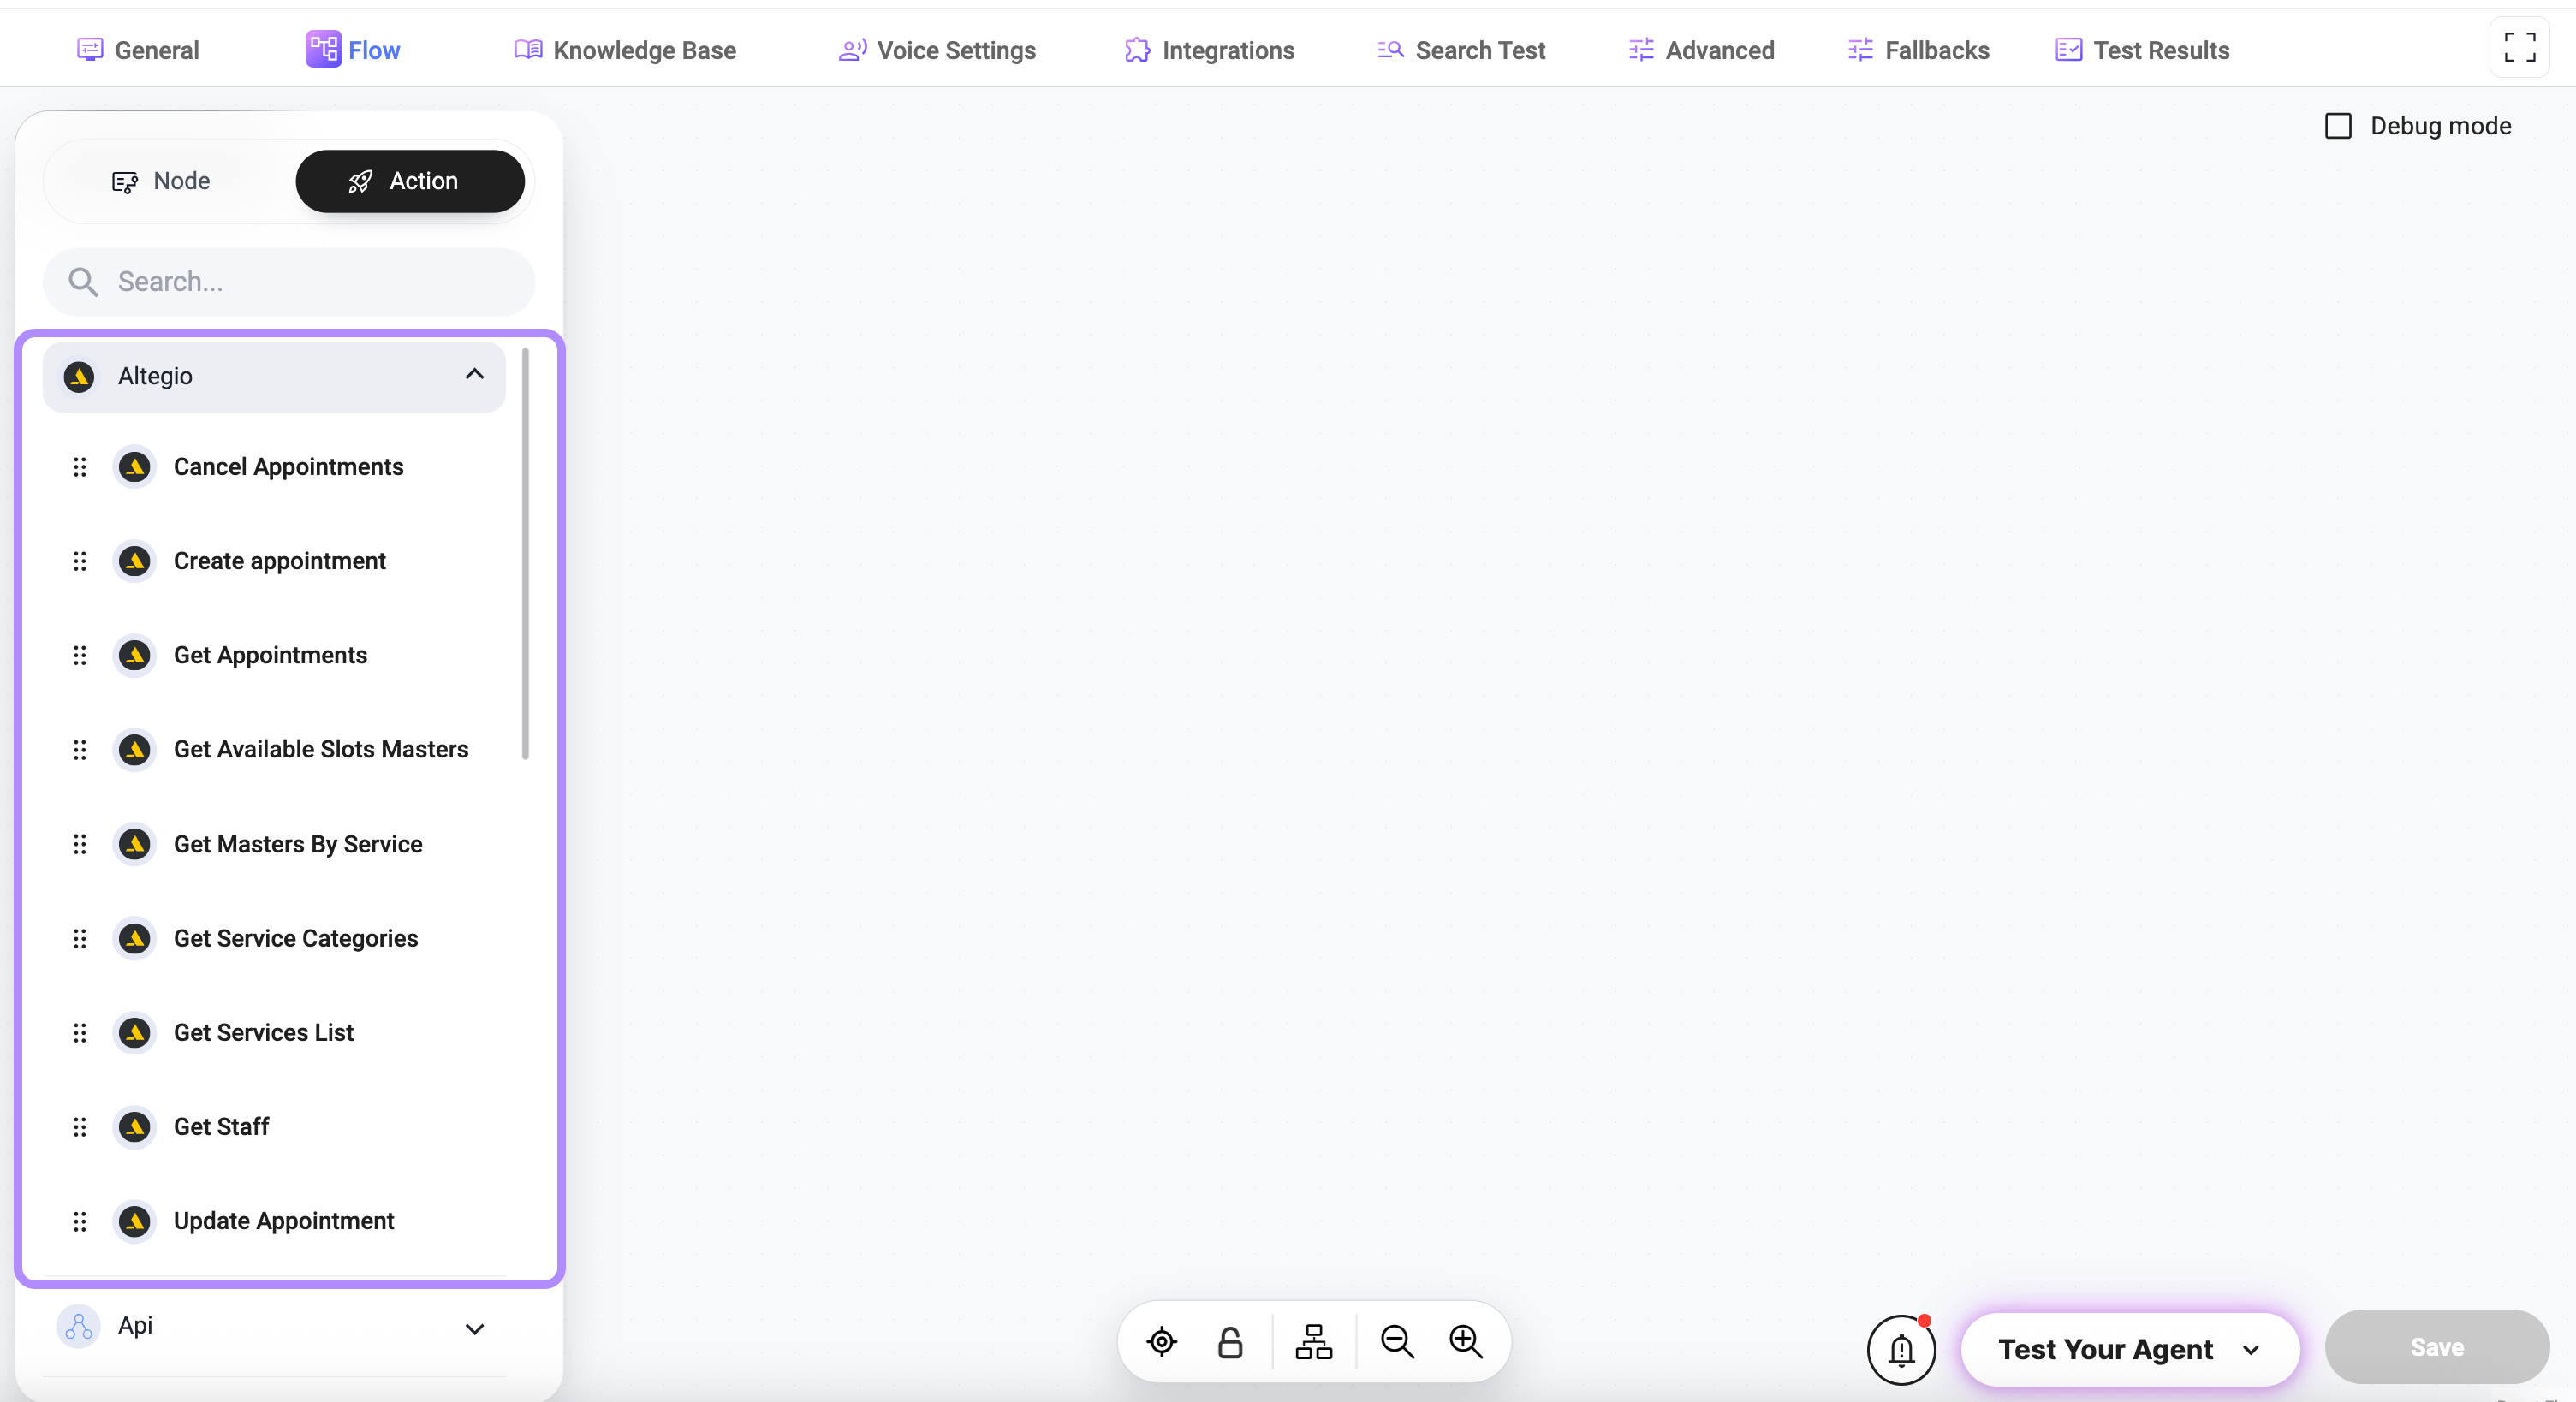Open the Integrations tab

pyautogui.click(x=1209, y=50)
